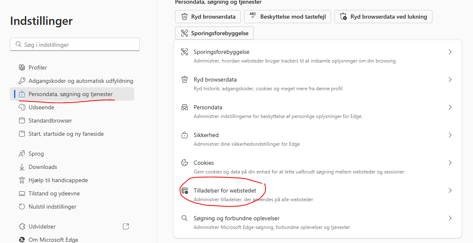Select Standardbrowser in the sidebar

point(50,120)
